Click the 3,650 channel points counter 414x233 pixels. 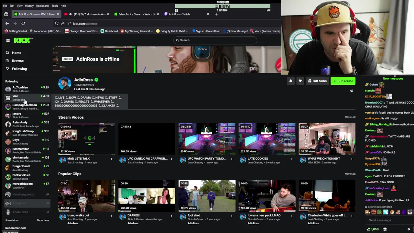pos(372,229)
